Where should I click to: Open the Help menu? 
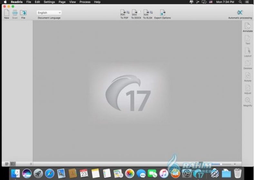97,2
